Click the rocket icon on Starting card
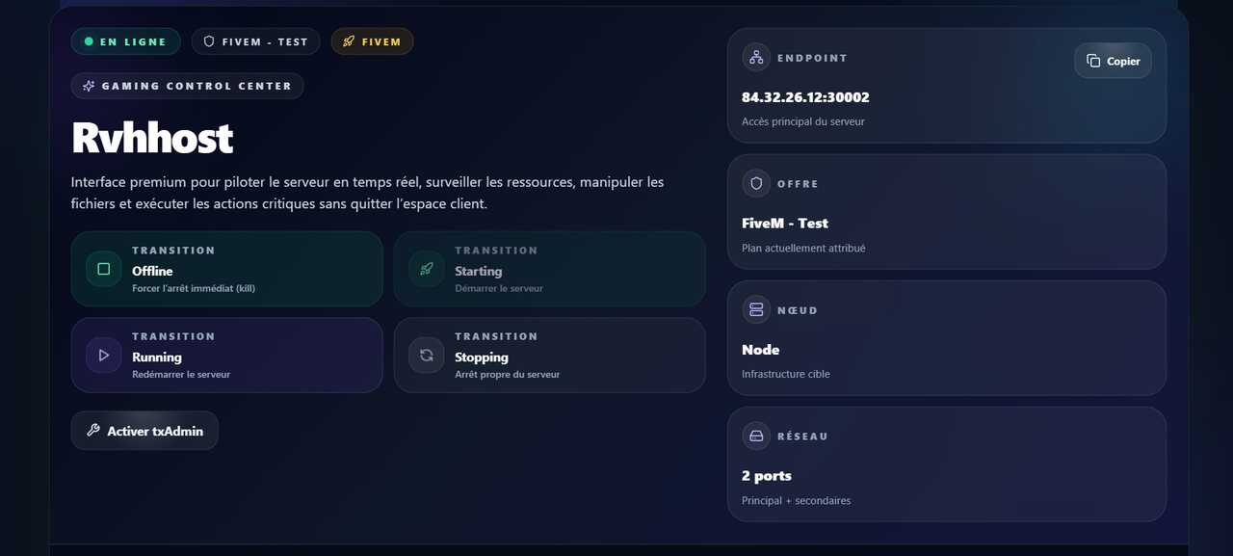The width and height of the screenshot is (1233, 556). tap(426, 269)
